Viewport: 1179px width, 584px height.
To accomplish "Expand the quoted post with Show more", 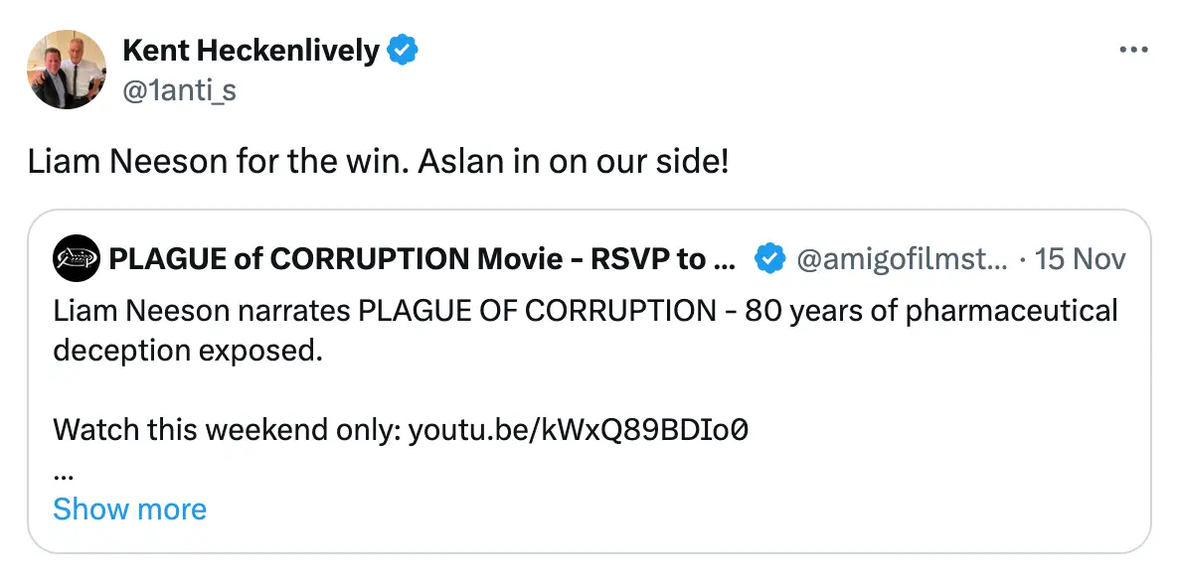I will coord(129,509).
